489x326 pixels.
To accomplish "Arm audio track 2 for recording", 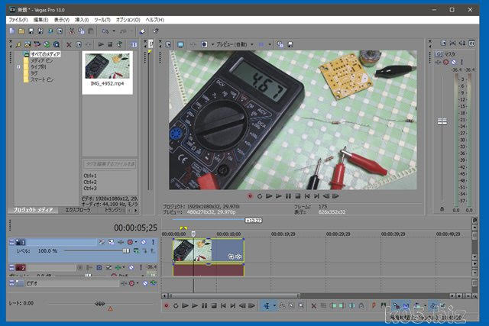I will pyautogui.click(x=80, y=267).
